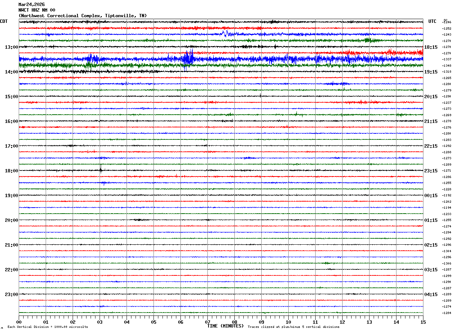Screen dimensions: 453x332
Task: Click the 03:15 UTC time label
Action: click(431, 270)
